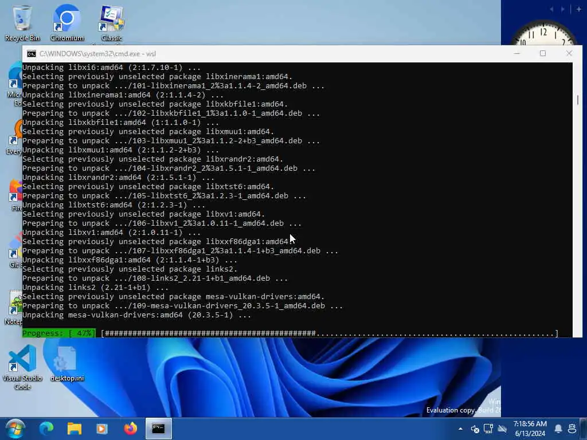Click the muted volume tray icon
Screen dimensions: 587x440
(475, 429)
